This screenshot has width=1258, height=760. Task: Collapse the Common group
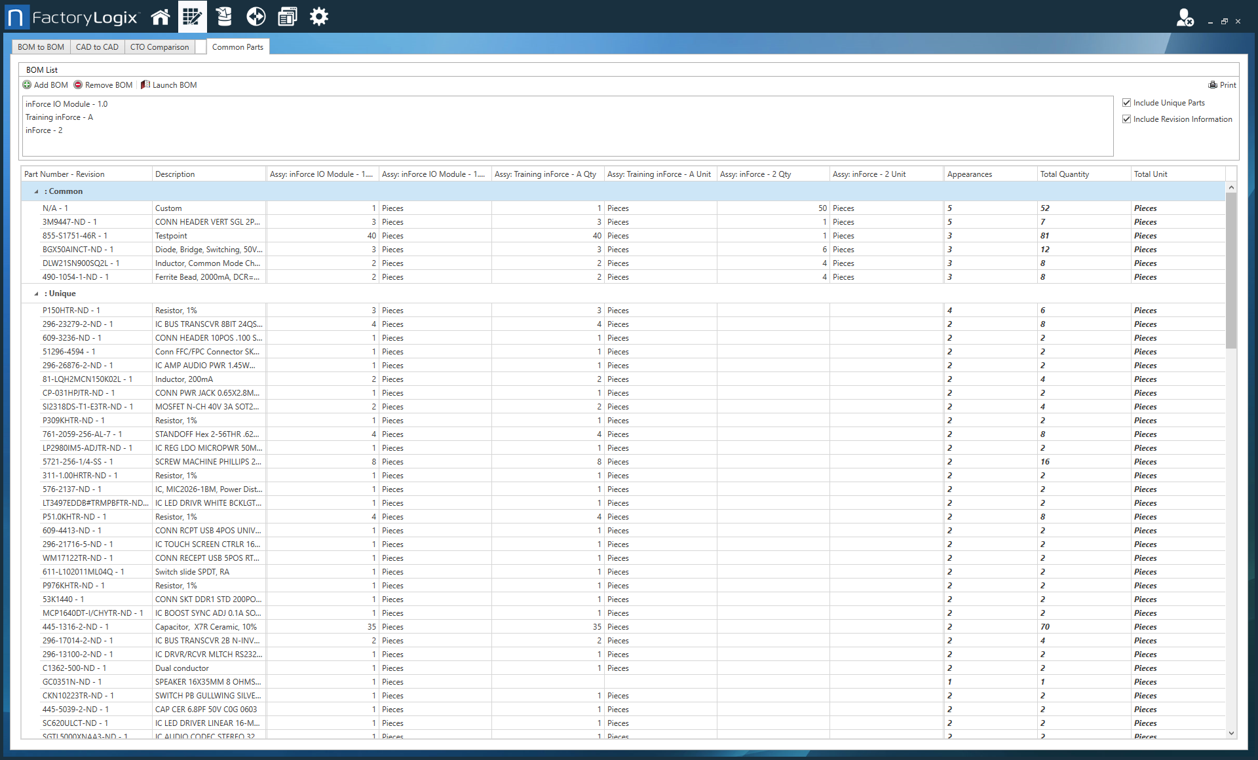coord(36,192)
